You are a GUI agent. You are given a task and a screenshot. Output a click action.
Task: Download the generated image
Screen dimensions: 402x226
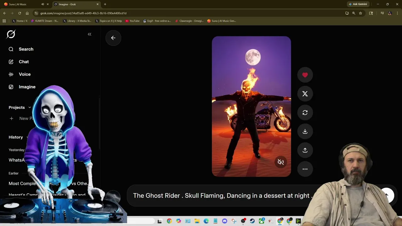pos(305,131)
